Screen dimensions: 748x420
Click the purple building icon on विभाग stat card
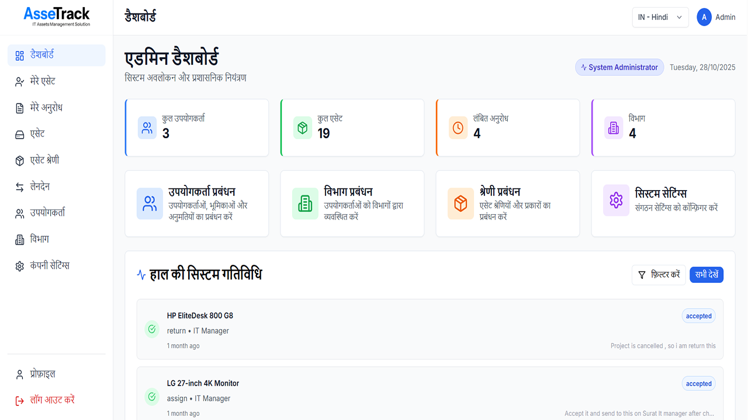(614, 128)
